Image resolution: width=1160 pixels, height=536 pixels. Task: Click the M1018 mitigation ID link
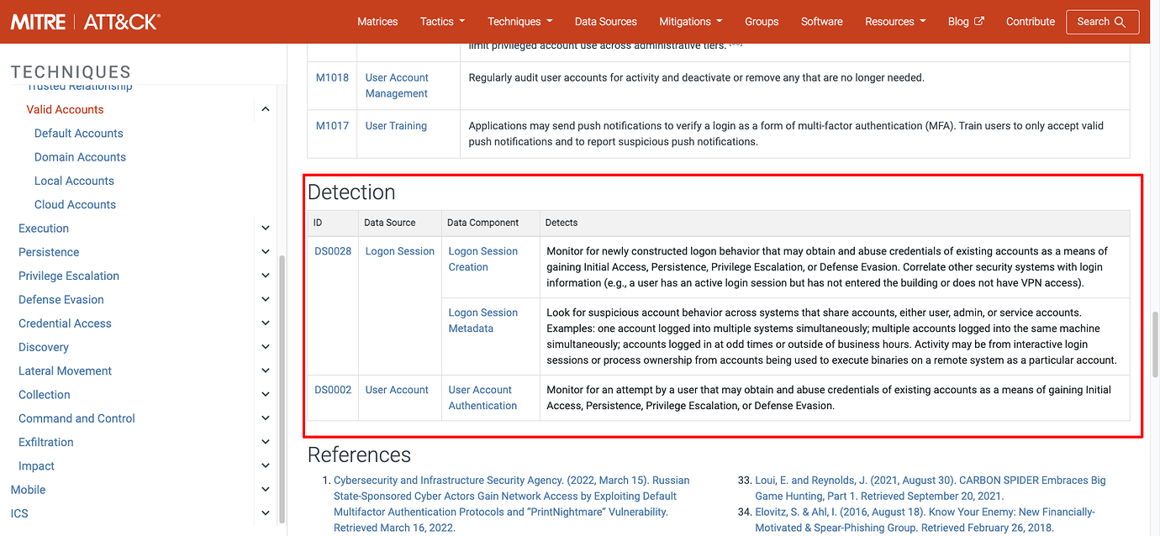point(332,77)
